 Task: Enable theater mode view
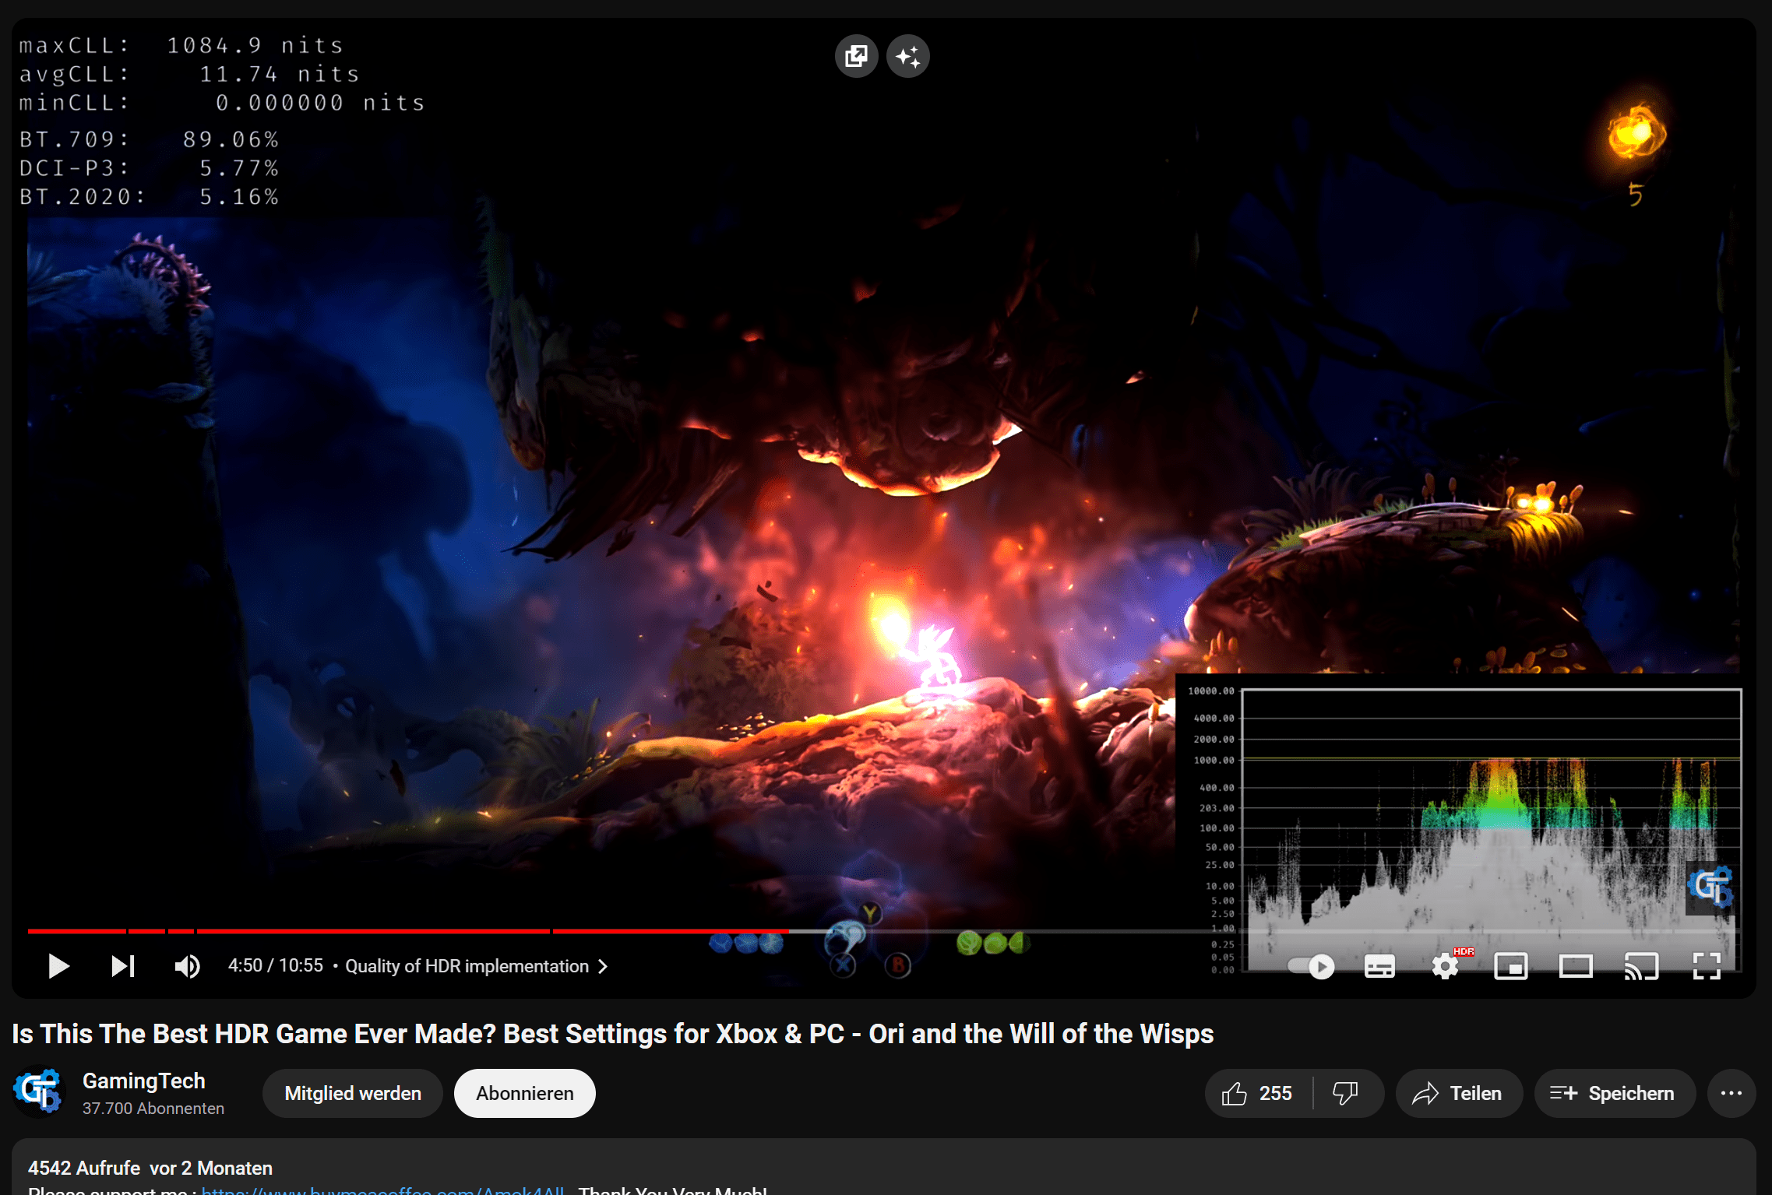tap(1576, 966)
